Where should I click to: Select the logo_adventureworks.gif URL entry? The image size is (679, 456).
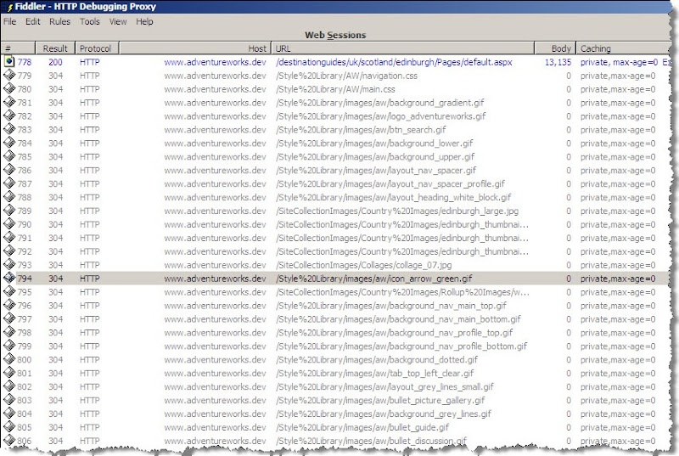click(x=380, y=116)
